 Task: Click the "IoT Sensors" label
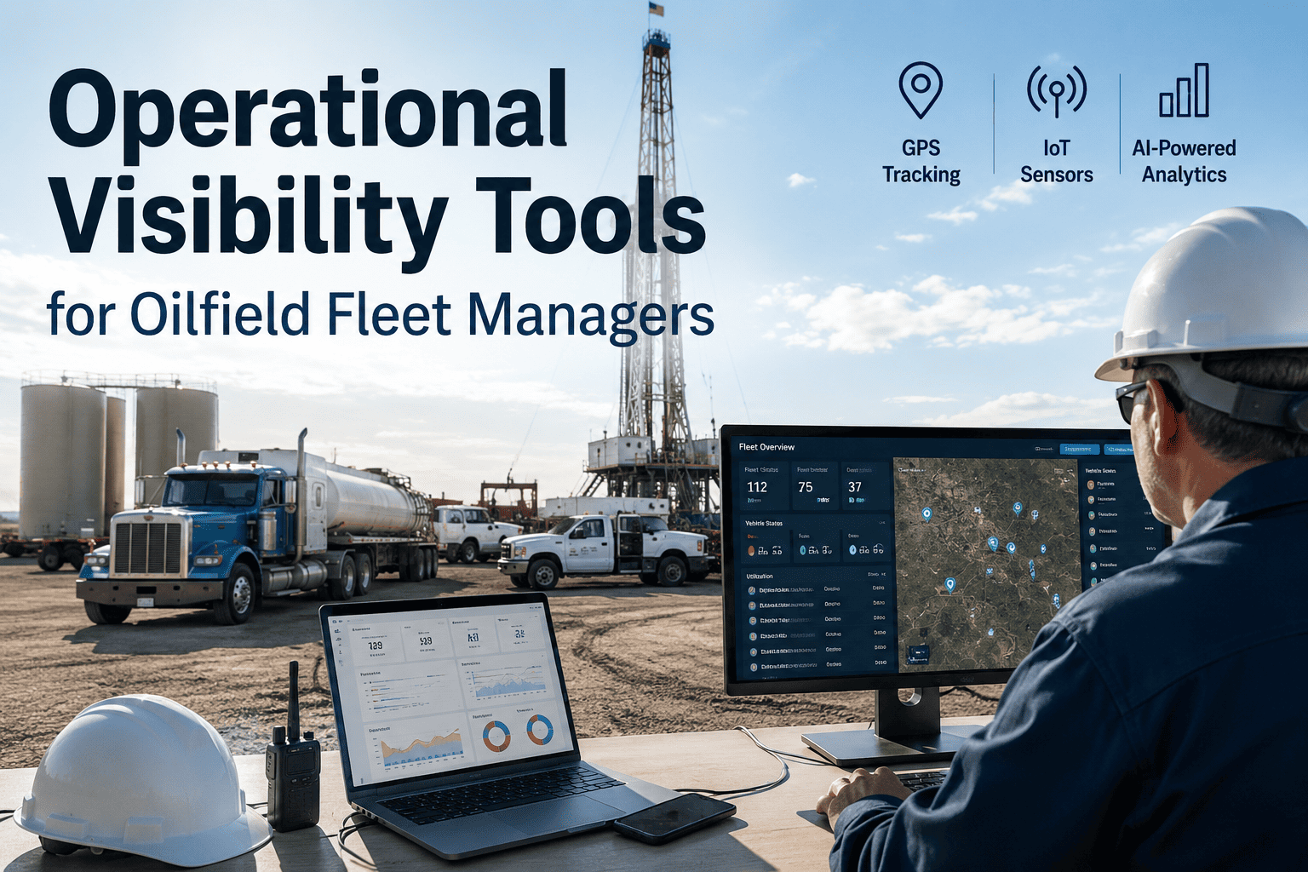[1057, 161]
